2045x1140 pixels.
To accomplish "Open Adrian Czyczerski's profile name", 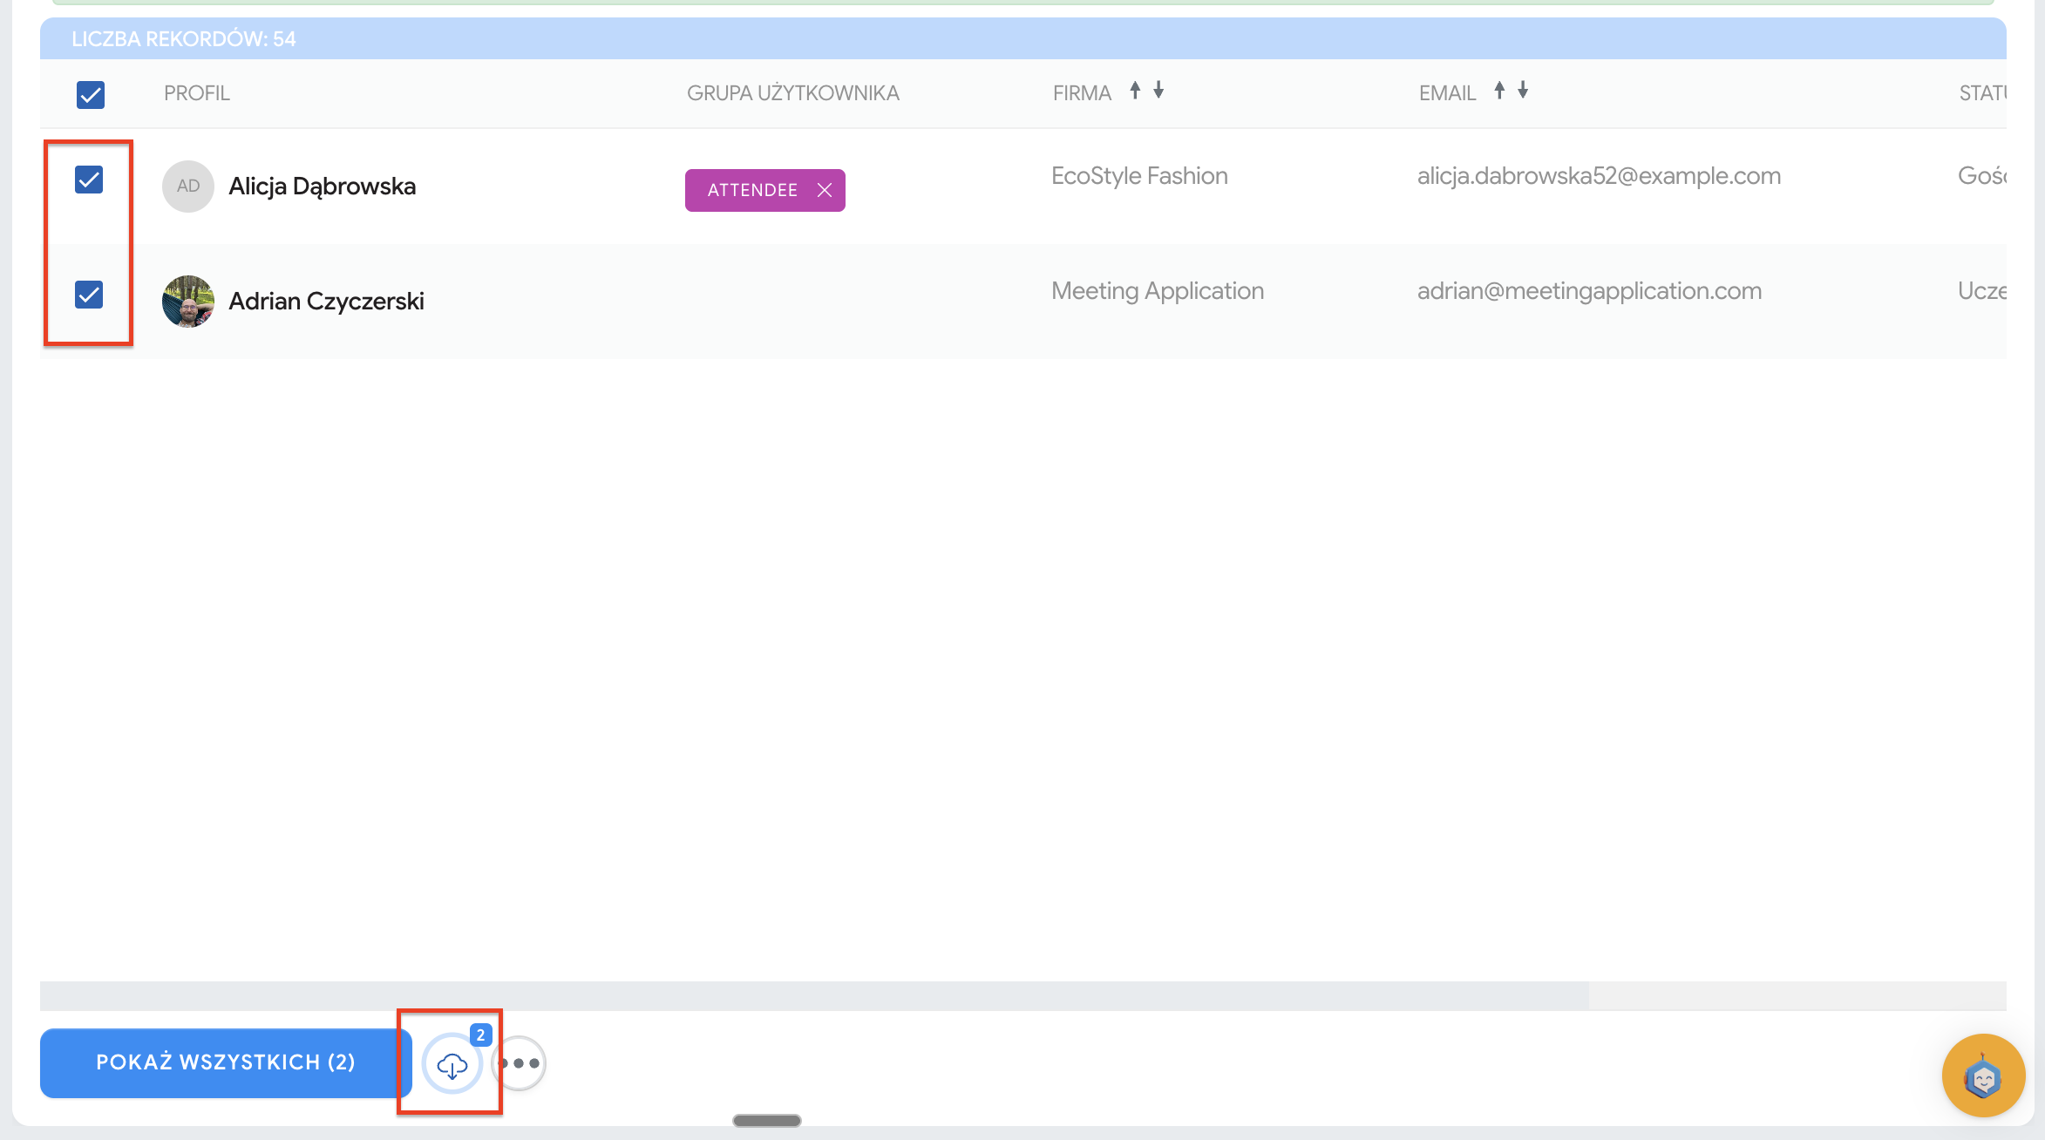I will (x=326, y=302).
